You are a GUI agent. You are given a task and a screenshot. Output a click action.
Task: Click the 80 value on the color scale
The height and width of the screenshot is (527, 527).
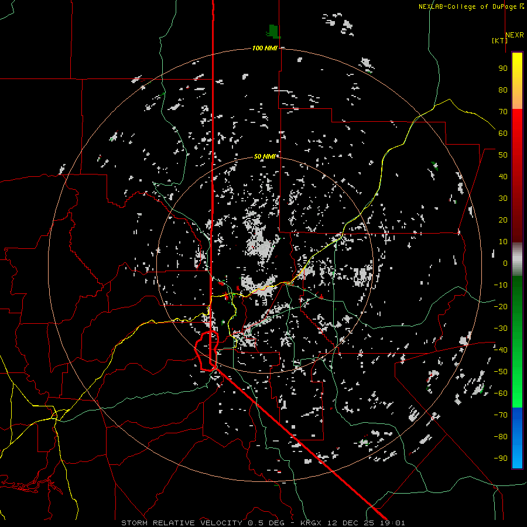pos(503,90)
